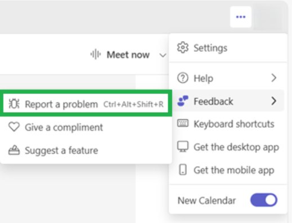Click the Ctrl+Alt+Shift+R shortcut text
The width and height of the screenshot is (292, 223).
coord(133,104)
